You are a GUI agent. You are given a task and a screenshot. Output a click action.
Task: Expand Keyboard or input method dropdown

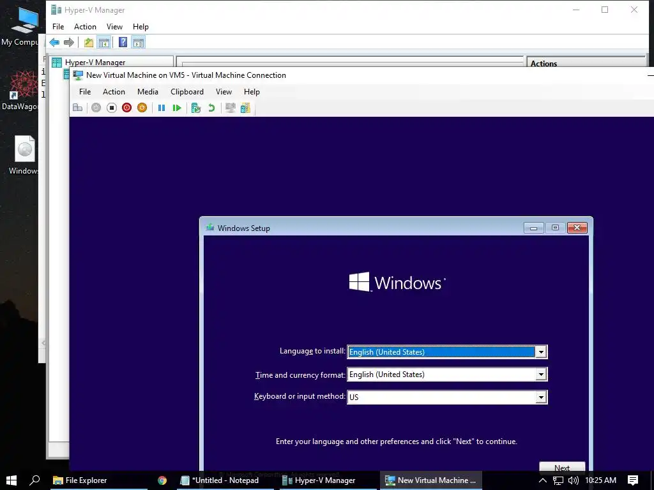click(x=541, y=397)
